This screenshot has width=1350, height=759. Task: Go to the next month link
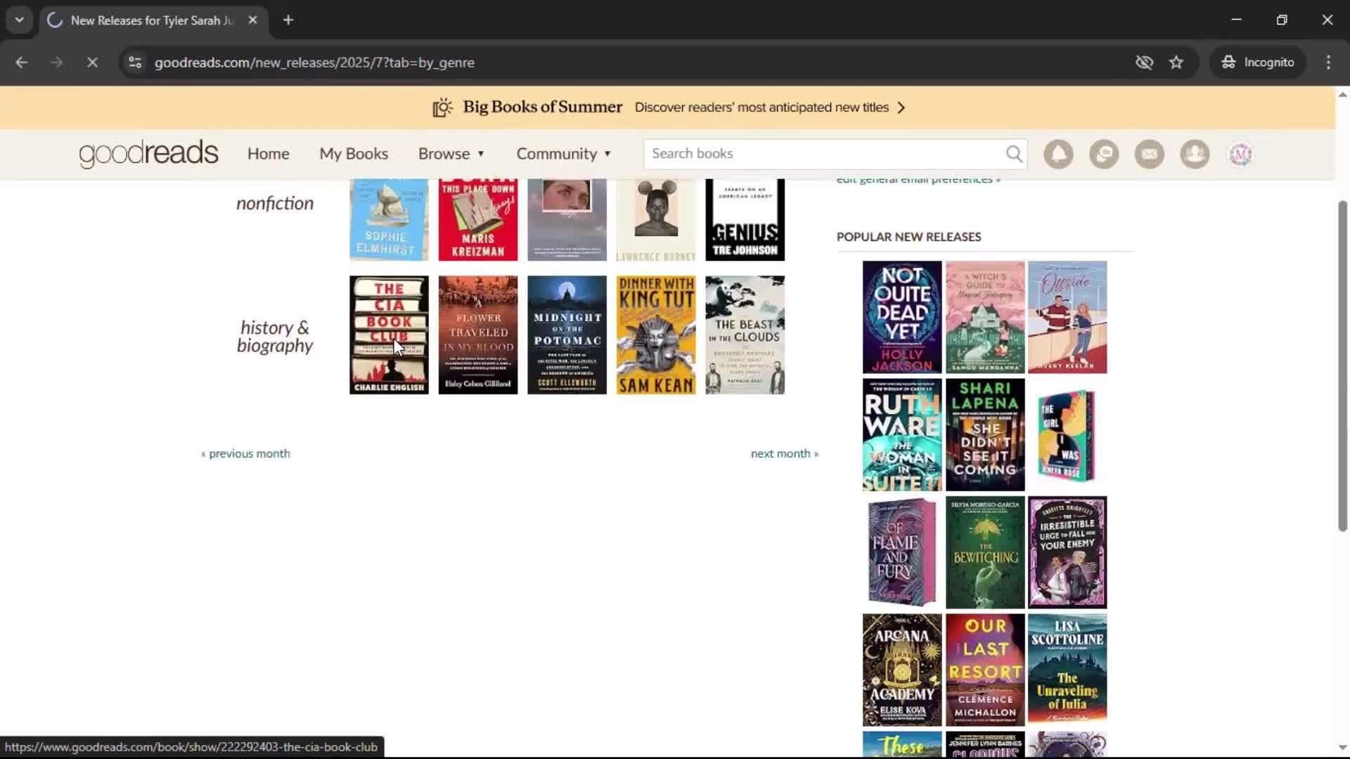[785, 454]
